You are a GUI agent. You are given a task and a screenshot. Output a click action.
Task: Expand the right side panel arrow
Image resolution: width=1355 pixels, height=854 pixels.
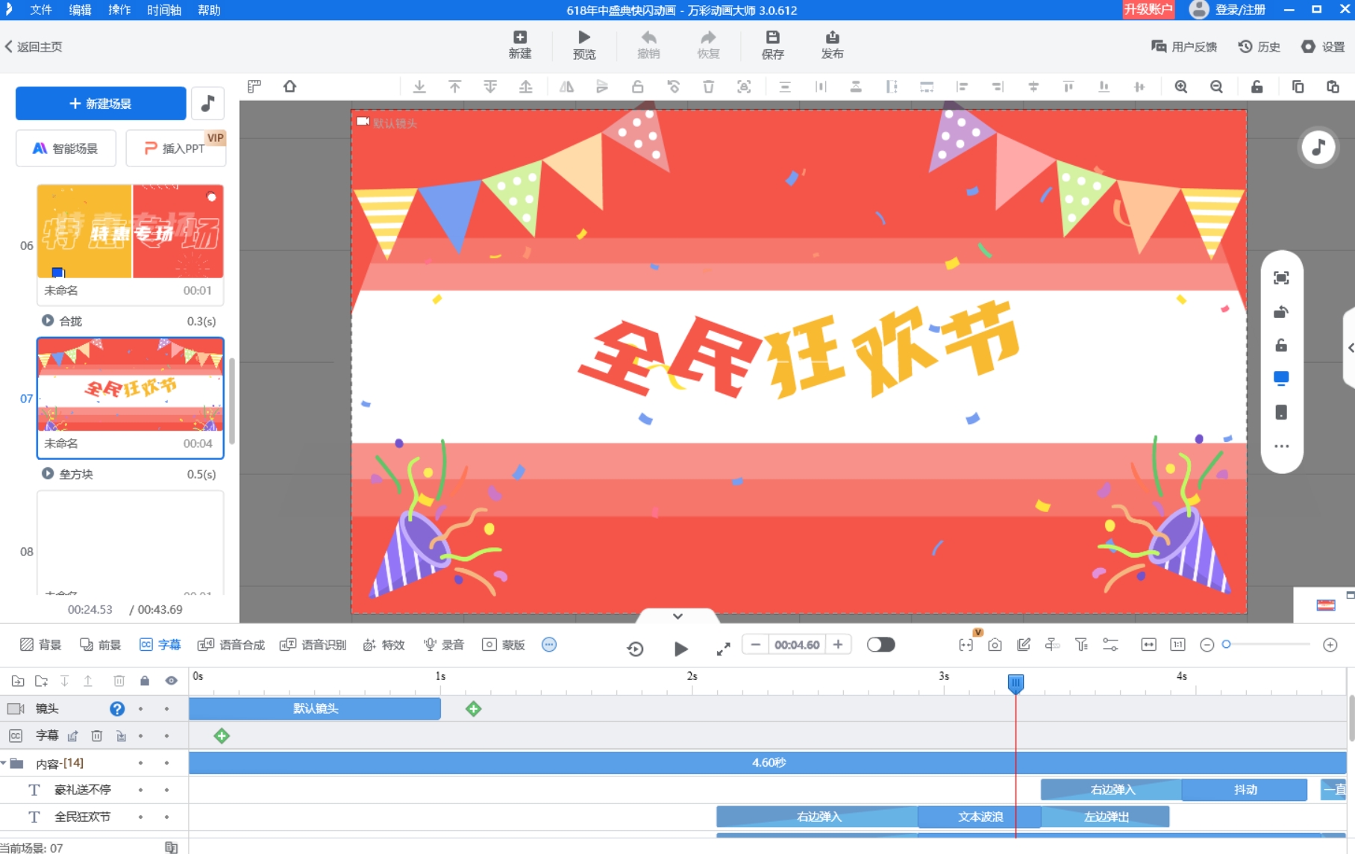1350,348
